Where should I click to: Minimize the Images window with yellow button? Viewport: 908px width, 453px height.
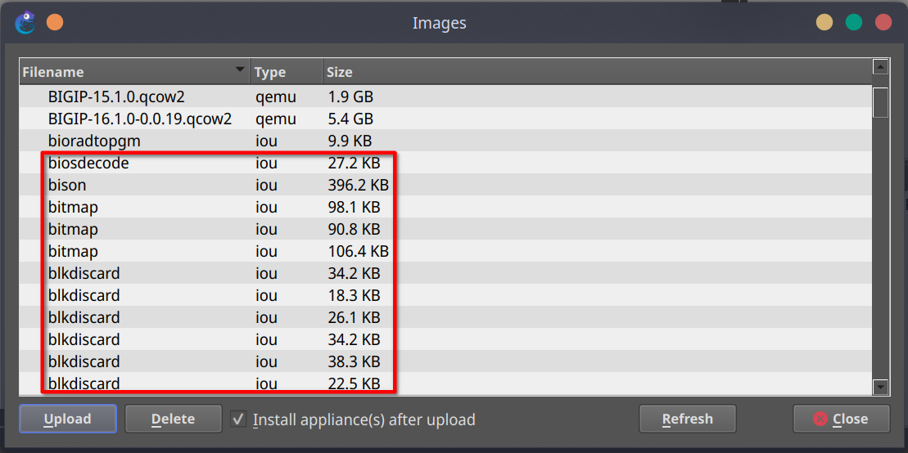point(824,23)
